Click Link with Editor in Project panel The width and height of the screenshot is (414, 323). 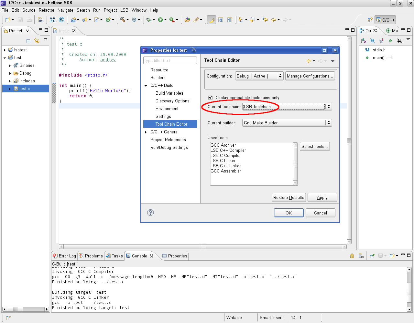tap(37, 41)
